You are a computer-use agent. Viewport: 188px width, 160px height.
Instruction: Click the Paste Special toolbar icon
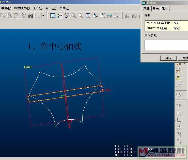coord(17,16)
